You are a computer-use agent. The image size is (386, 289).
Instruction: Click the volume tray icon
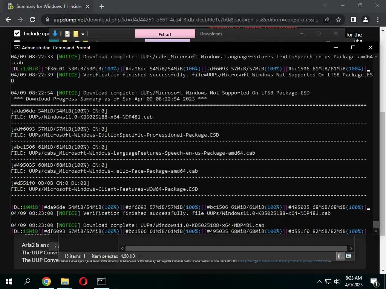(x=337, y=281)
